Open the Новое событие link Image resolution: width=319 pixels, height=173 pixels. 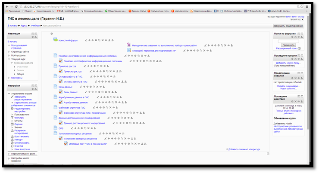[x=288, y=89]
